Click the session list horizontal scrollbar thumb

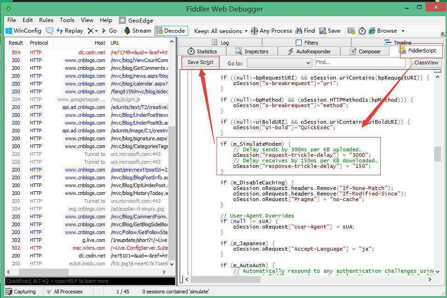pyautogui.click(x=44, y=272)
